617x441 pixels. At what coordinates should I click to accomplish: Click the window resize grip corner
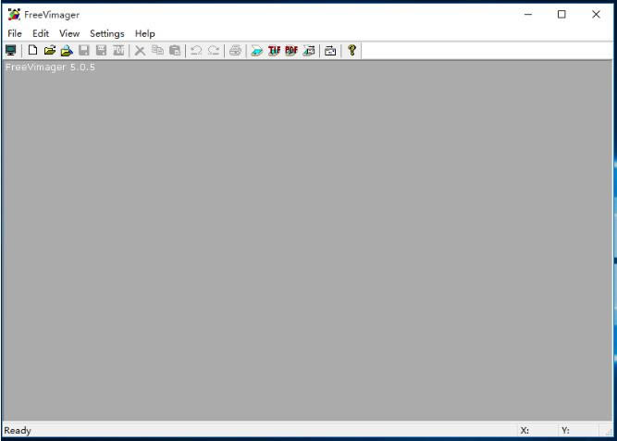point(608,432)
